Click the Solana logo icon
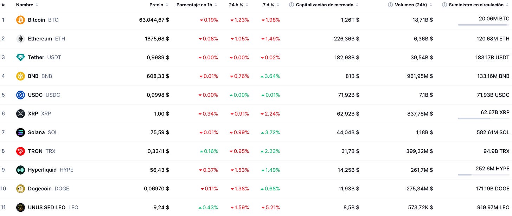Viewport: 512px width, 216px height. point(20,132)
